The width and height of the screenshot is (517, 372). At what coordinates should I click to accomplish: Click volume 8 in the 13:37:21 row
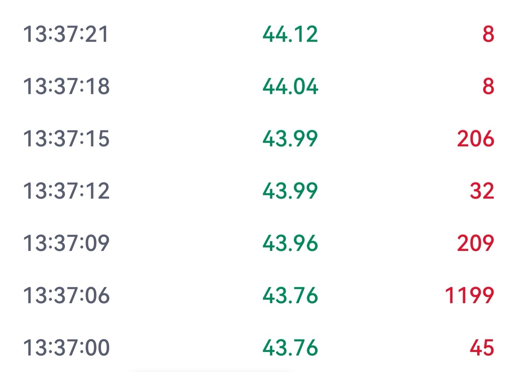(488, 34)
